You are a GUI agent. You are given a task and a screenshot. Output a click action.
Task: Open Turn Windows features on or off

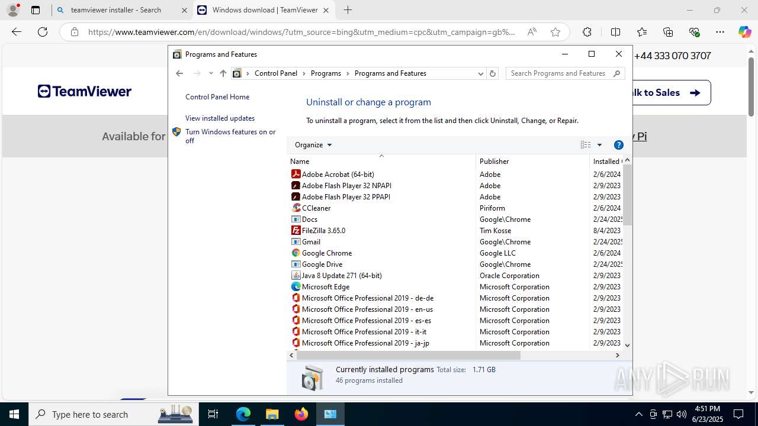[x=230, y=136]
